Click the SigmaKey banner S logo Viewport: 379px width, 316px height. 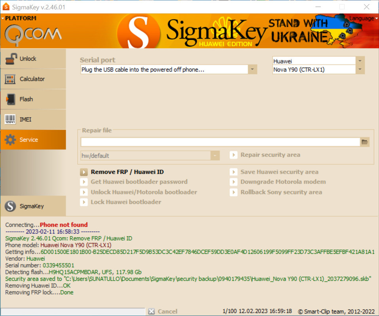coord(138,31)
